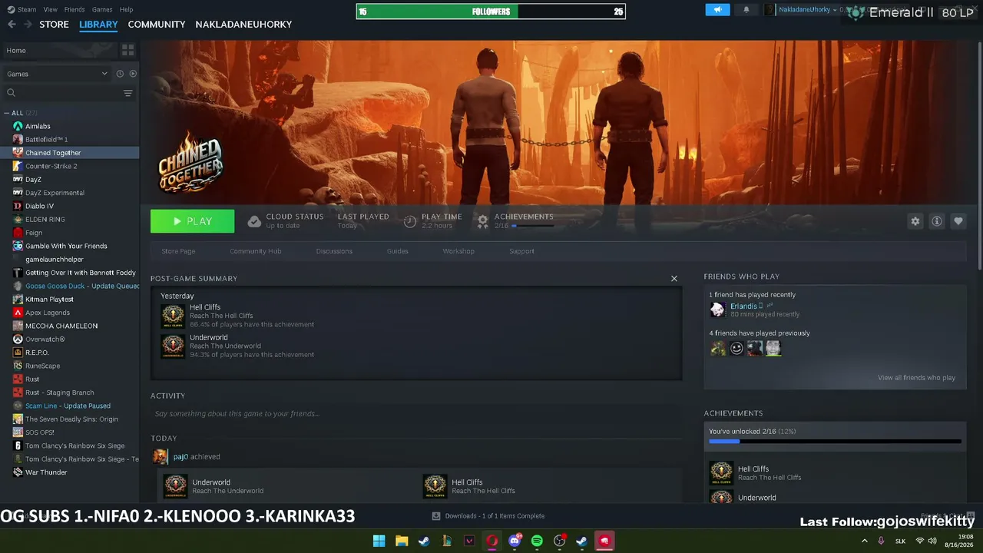Open File Explorer from the taskbar

pos(402,541)
